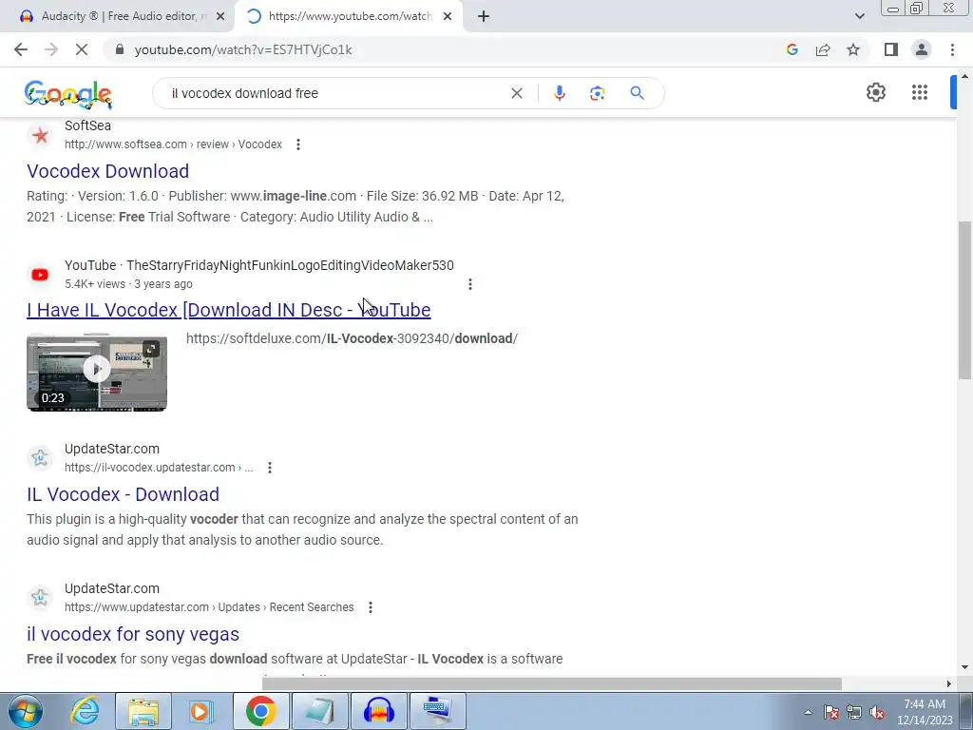
Task: Click the taskbar clock 7:44 AM
Action: pos(924,712)
